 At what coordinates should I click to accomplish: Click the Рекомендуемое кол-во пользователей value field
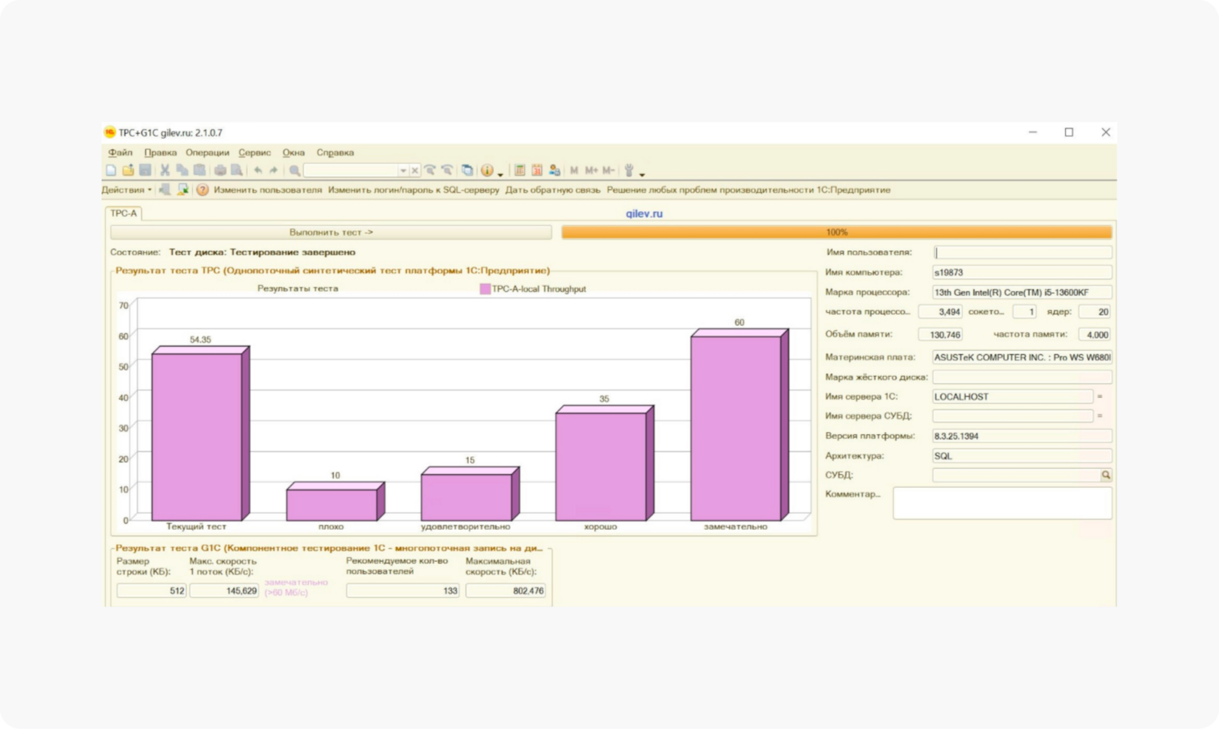(x=403, y=591)
